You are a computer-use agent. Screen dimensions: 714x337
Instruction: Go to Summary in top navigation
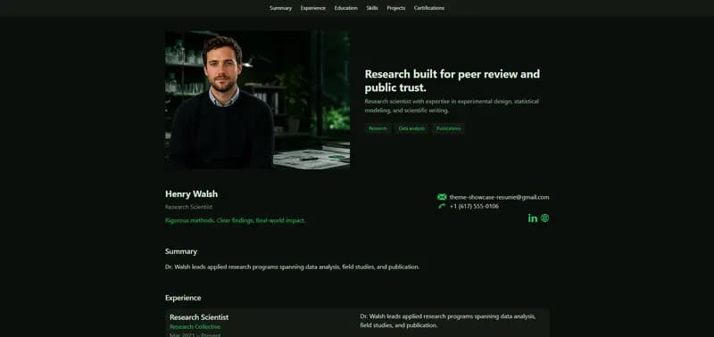pyautogui.click(x=280, y=8)
